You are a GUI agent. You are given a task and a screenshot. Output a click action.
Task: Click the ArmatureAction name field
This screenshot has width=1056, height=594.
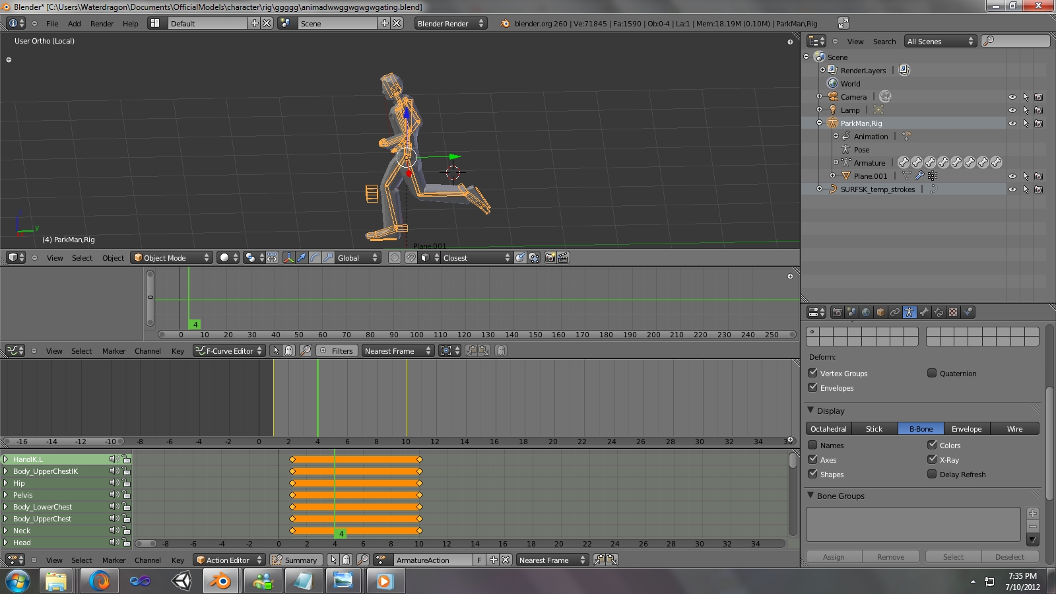click(433, 560)
